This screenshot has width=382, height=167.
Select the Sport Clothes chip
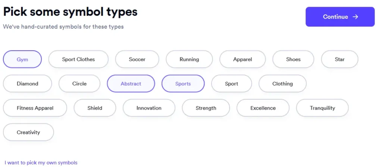[78, 59]
